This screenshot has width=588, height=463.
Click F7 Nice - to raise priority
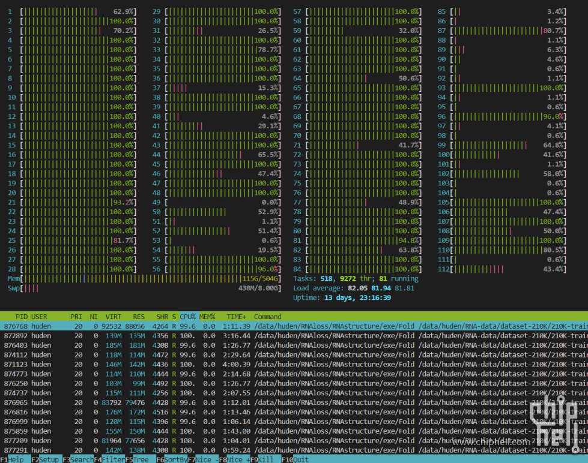[x=203, y=459]
